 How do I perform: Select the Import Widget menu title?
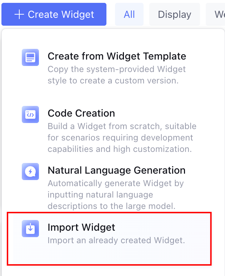(x=81, y=228)
